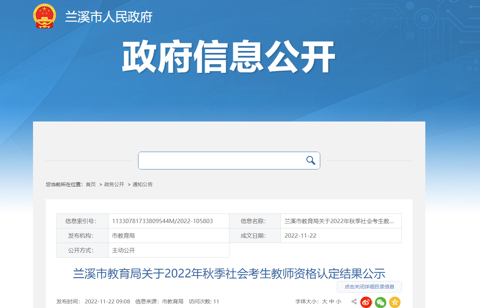Collapse details with 点击关闭详细目录信息 button
This screenshot has width=480, height=308.
[369, 287]
